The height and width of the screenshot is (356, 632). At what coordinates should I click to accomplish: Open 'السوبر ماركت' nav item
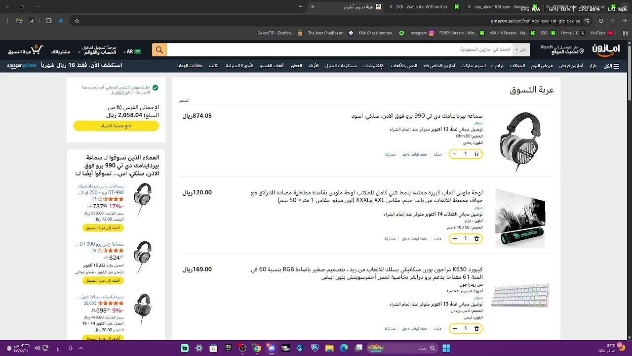474,66
